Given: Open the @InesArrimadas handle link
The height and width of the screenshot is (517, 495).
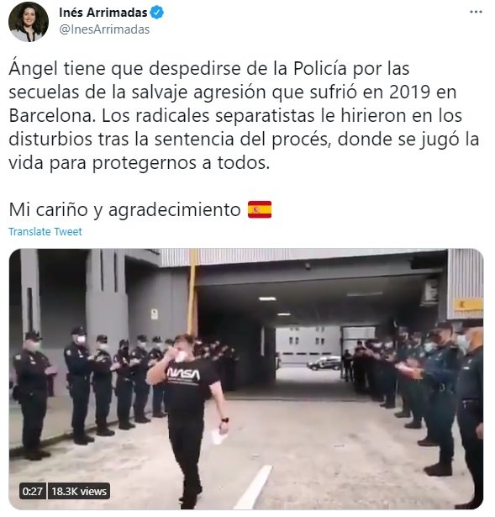Looking at the screenshot, I should point(104,29).
